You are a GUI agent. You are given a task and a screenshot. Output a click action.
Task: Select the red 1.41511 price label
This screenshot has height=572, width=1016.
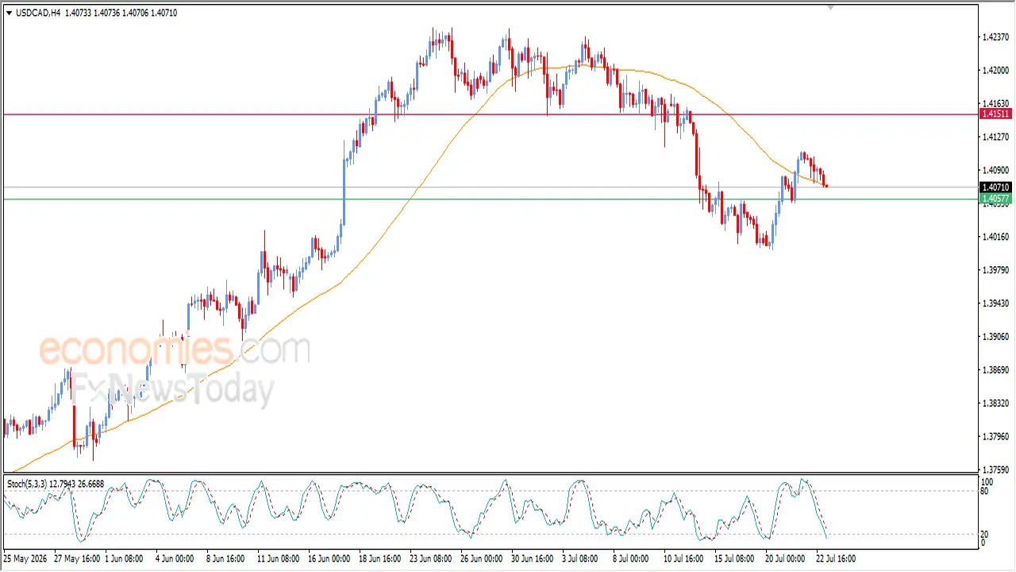[995, 114]
